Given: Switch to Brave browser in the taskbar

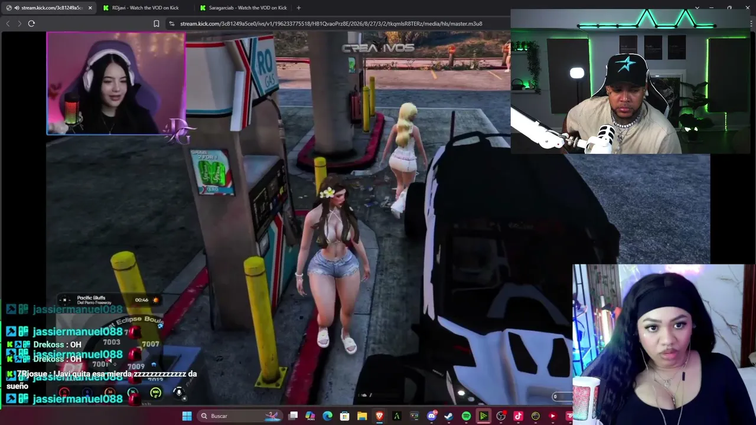Looking at the screenshot, I should tap(379, 416).
